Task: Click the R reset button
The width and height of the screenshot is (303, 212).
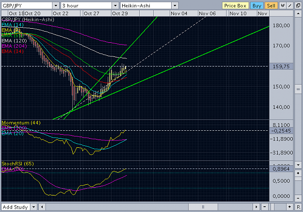Action: pos(298,207)
